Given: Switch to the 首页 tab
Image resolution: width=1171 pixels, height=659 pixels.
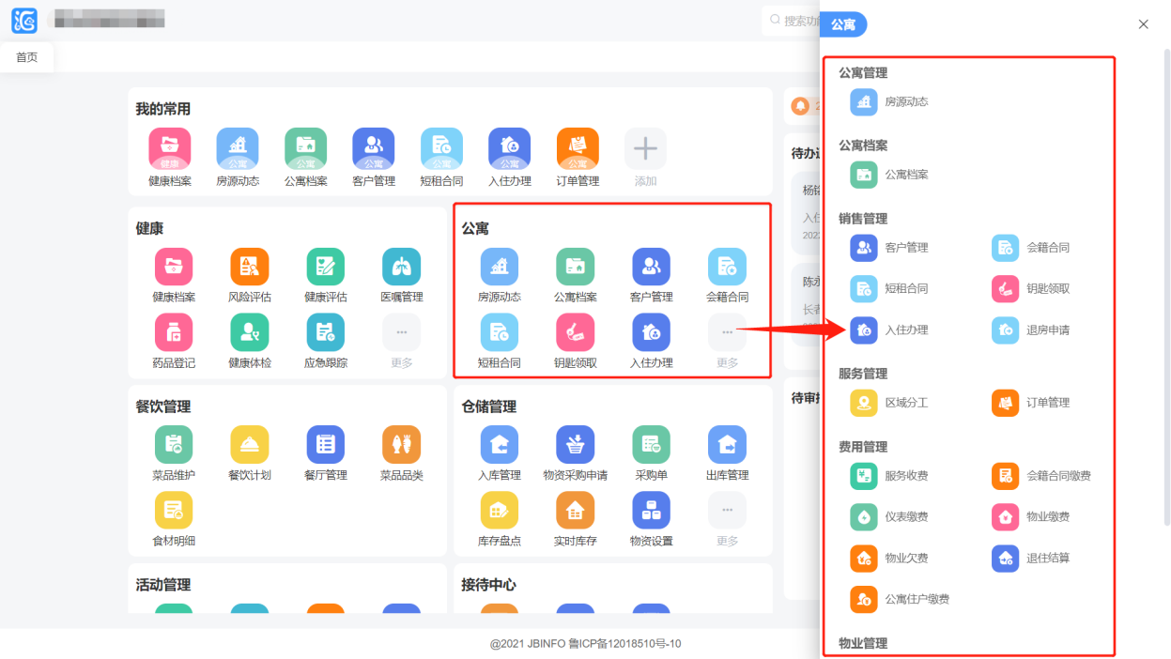Looking at the screenshot, I should [x=26, y=56].
